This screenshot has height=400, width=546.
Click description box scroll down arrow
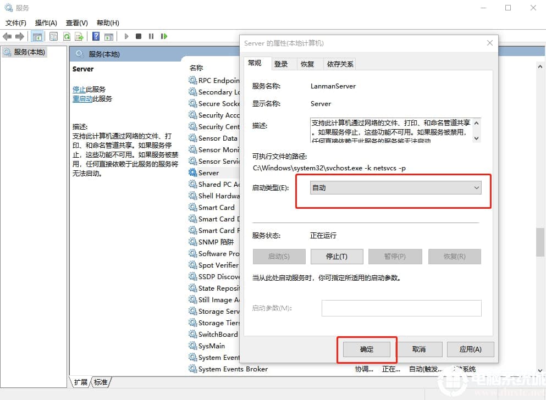tap(477, 138)
